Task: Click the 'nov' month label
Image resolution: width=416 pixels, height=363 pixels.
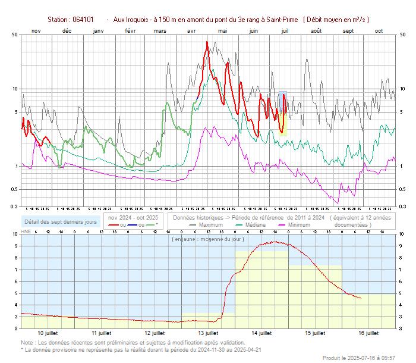Action: (36, 31)
